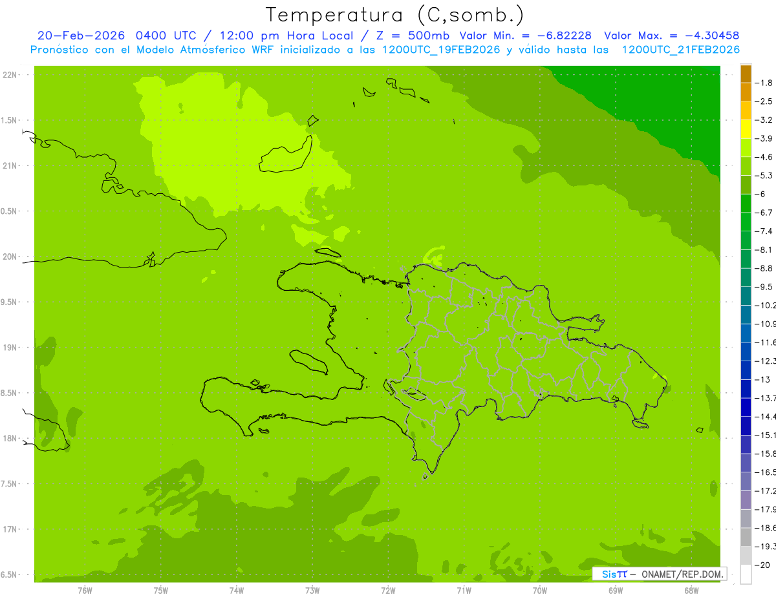Pick the orange swatch between -1.8 and -2.5
The width and height of the screenshot is (776, 599).
(746, 92)
